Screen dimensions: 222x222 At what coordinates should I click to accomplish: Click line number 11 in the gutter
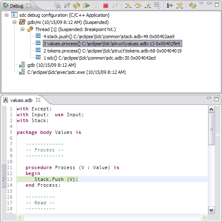coord(10,167)
